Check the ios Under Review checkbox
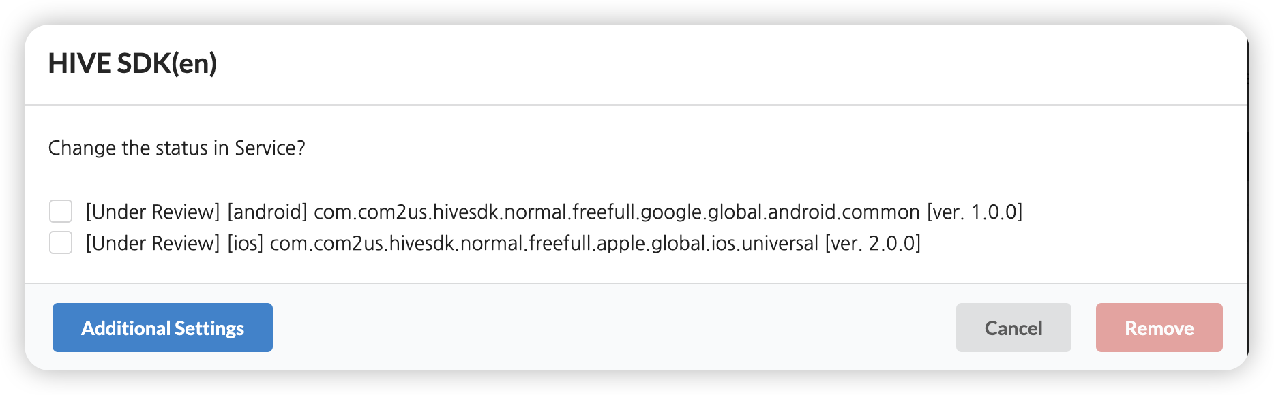Viewport: 1274px width, 395px height. (61, 242)
